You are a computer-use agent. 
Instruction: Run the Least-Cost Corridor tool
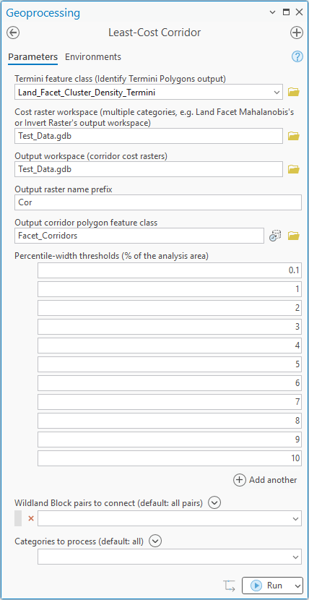click(267, 586)
